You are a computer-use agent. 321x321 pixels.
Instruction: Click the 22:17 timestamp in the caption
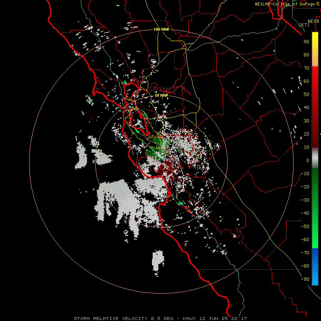239,319
